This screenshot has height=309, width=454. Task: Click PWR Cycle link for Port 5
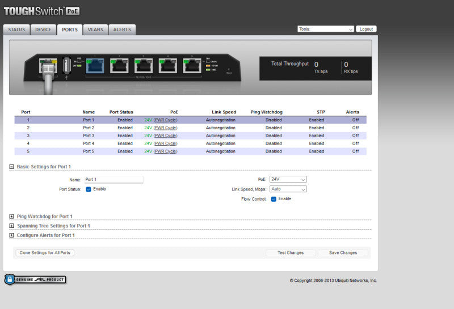point(165,151)
